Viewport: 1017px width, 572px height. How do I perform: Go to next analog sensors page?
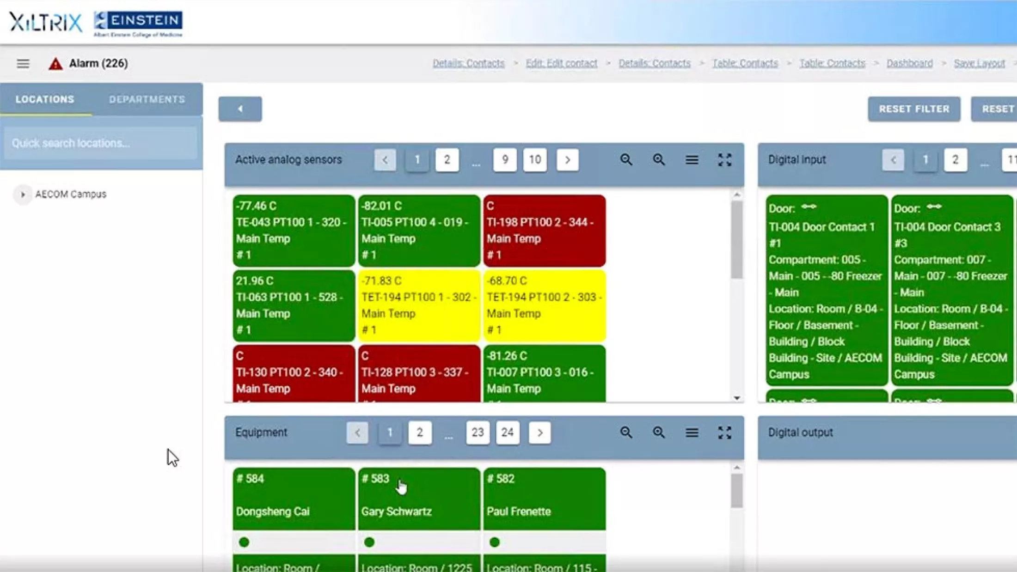pyautogui.click(x=567, y=160)
